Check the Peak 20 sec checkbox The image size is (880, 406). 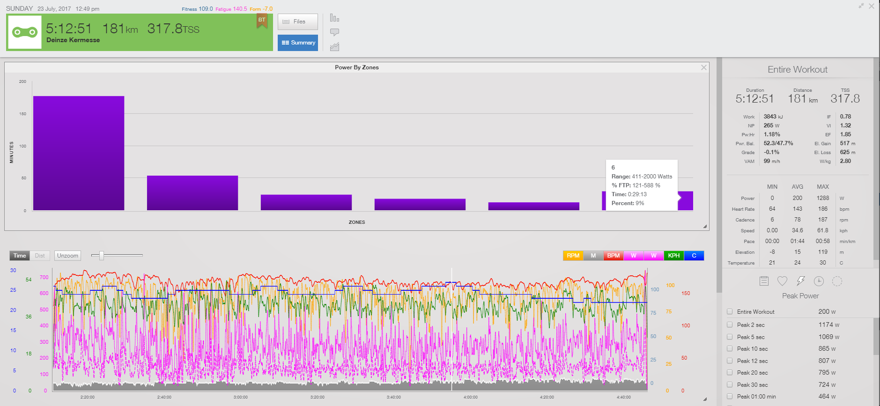click(730, 372)
